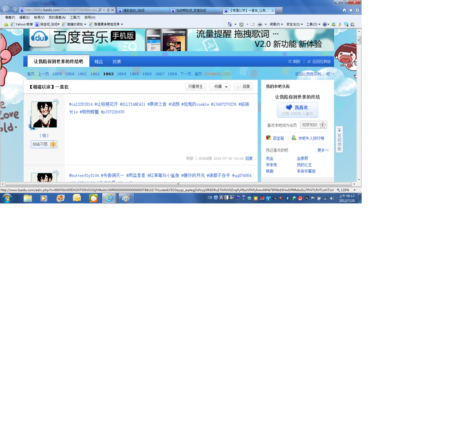This screenshot has width=467, height=429.
Task: Open the Paint app on the taskbar
Action: (x=126, y=198)
